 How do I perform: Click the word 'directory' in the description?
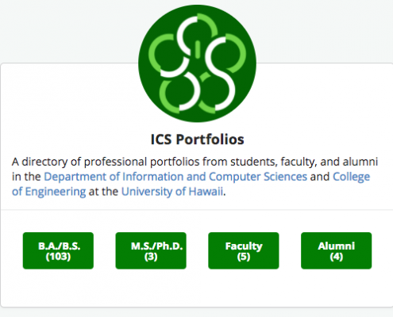tap(44, 162)
